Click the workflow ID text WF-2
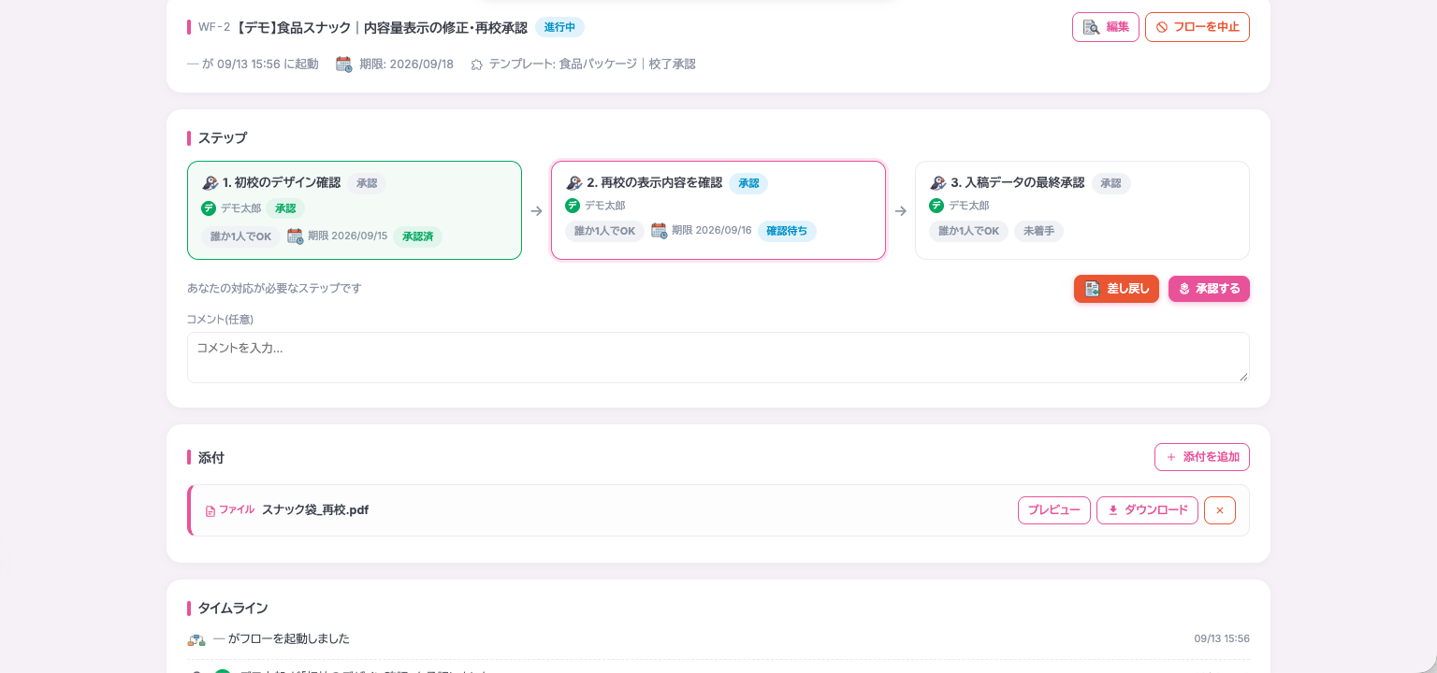The height and width of the screenshot is (673, 1437). [x=214, y=27]
